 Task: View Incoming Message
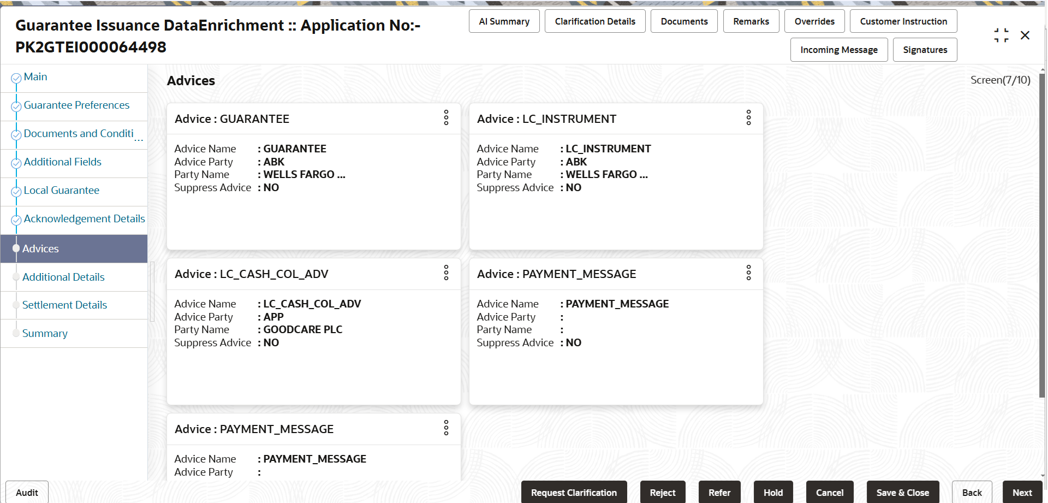(838, 50)
